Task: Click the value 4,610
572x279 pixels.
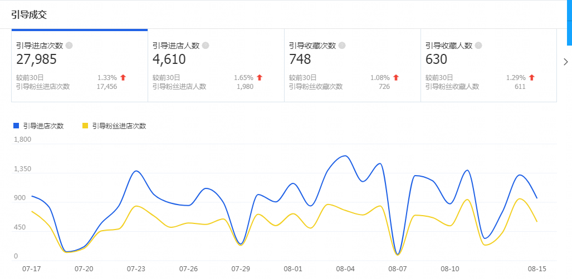Action: coord(169,59)
